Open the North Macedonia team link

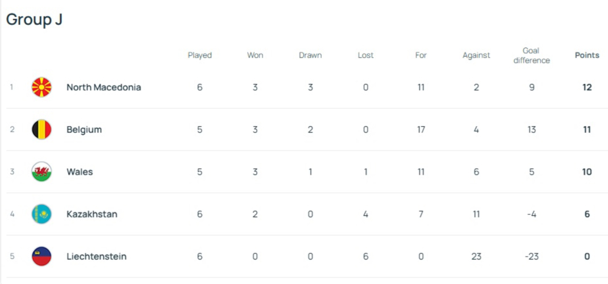pyautogui.click(x=103, y=87)
